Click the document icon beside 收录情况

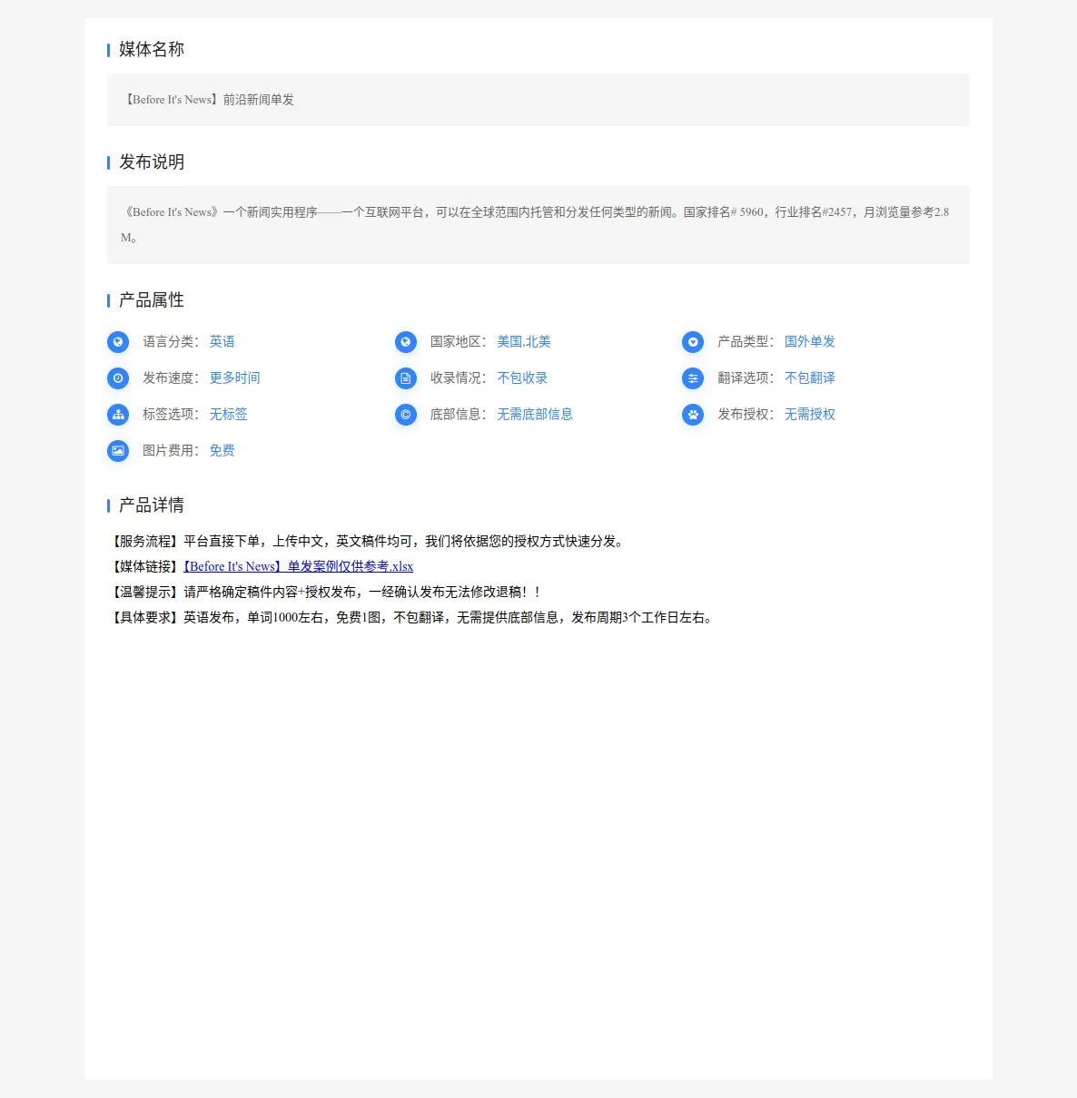pos(406,378)
